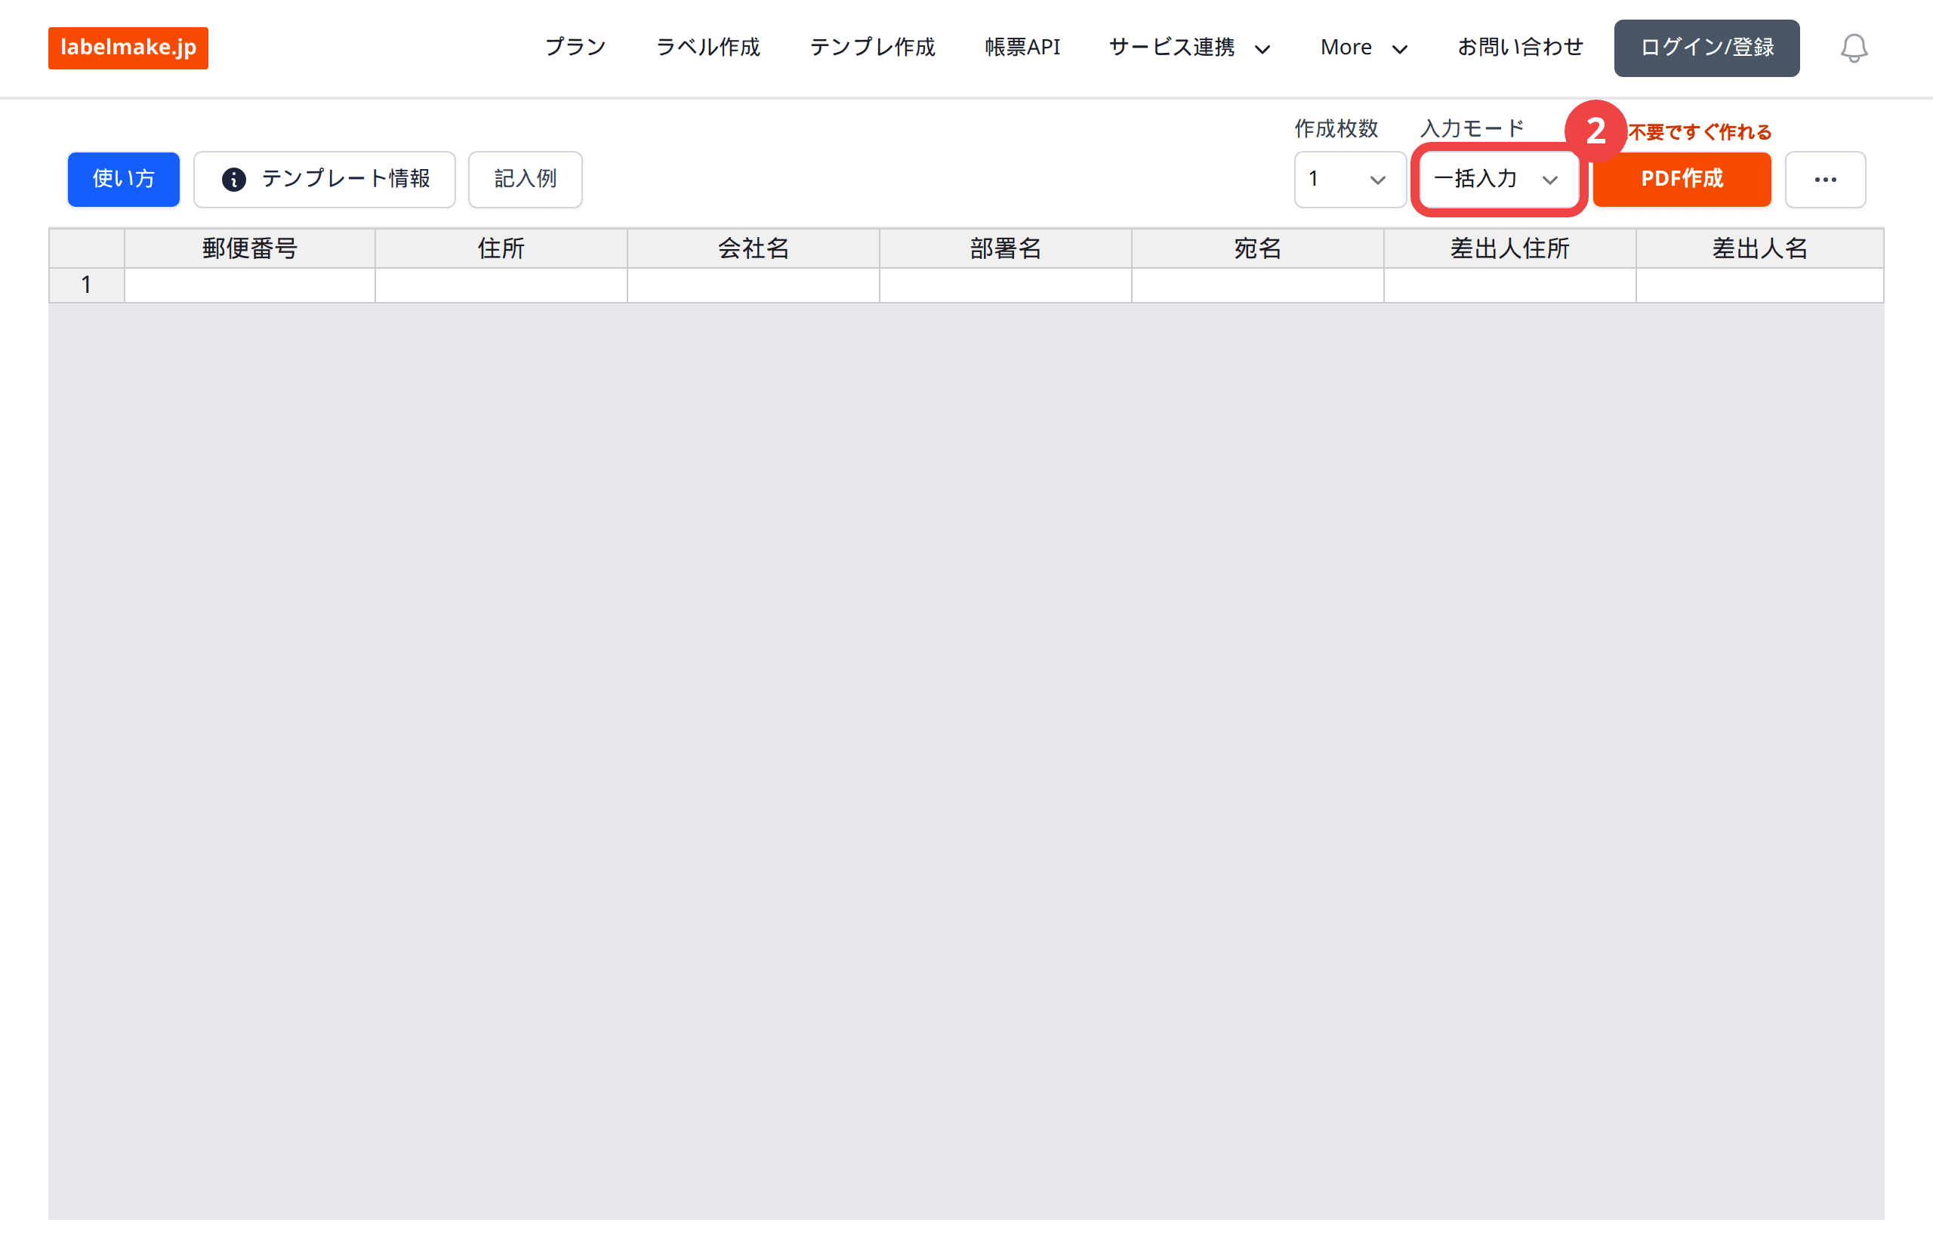
Task: Click the row 1 部署名 cell
Action: pos(1005,285)
